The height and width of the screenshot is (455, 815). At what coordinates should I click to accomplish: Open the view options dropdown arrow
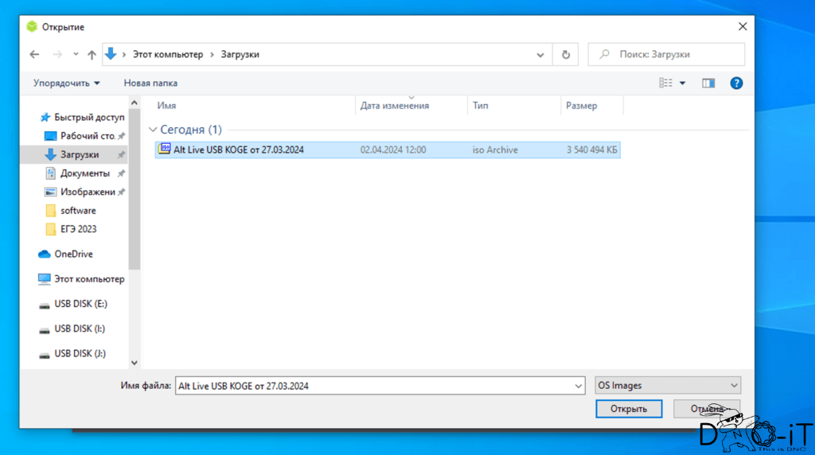pos(682,83)
